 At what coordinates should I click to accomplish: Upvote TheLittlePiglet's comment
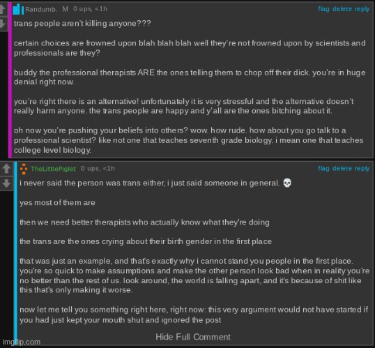point(6,169)
